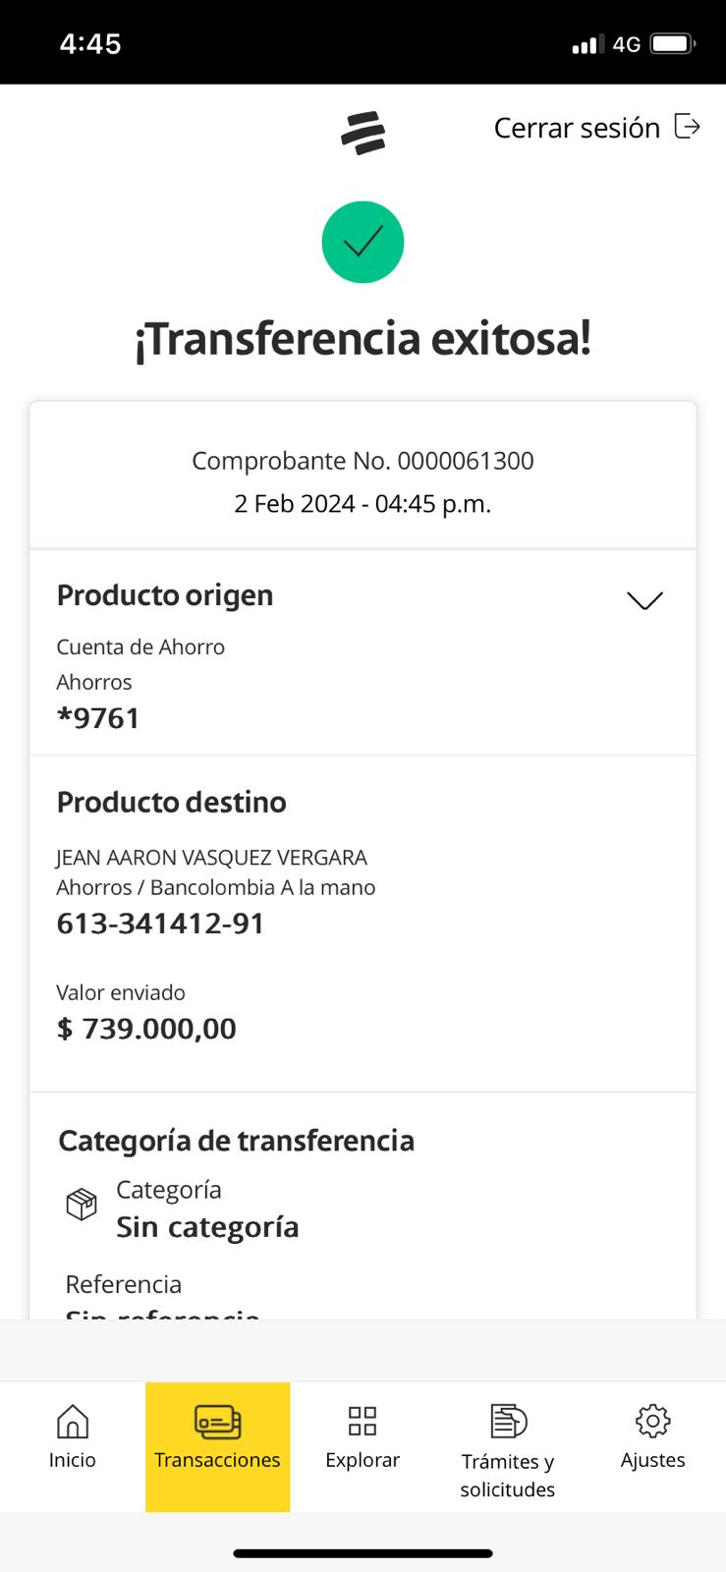Expand the Producto origen chevron
726x1572 pixels.
click(x=644, y=600)
